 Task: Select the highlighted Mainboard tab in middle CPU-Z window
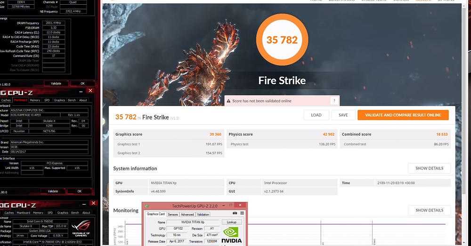20,100
